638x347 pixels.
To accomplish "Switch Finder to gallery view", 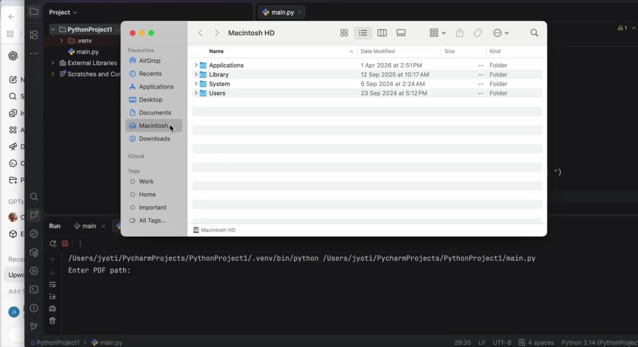I will coord(401,33).
